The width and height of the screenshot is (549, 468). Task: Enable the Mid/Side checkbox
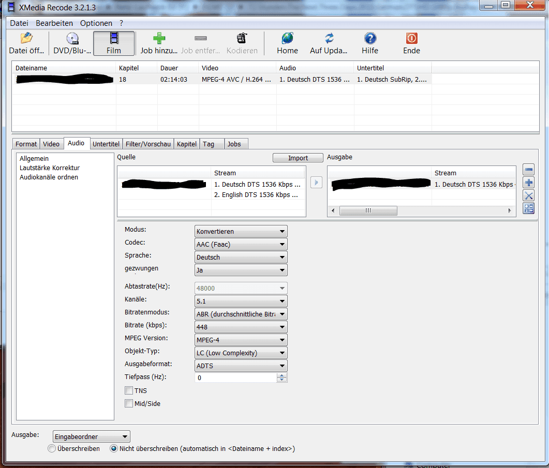[x=129, y=403]
